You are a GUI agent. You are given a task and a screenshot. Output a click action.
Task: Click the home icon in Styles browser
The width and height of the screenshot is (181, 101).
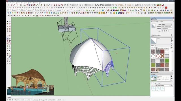click(x=156, y=85)
